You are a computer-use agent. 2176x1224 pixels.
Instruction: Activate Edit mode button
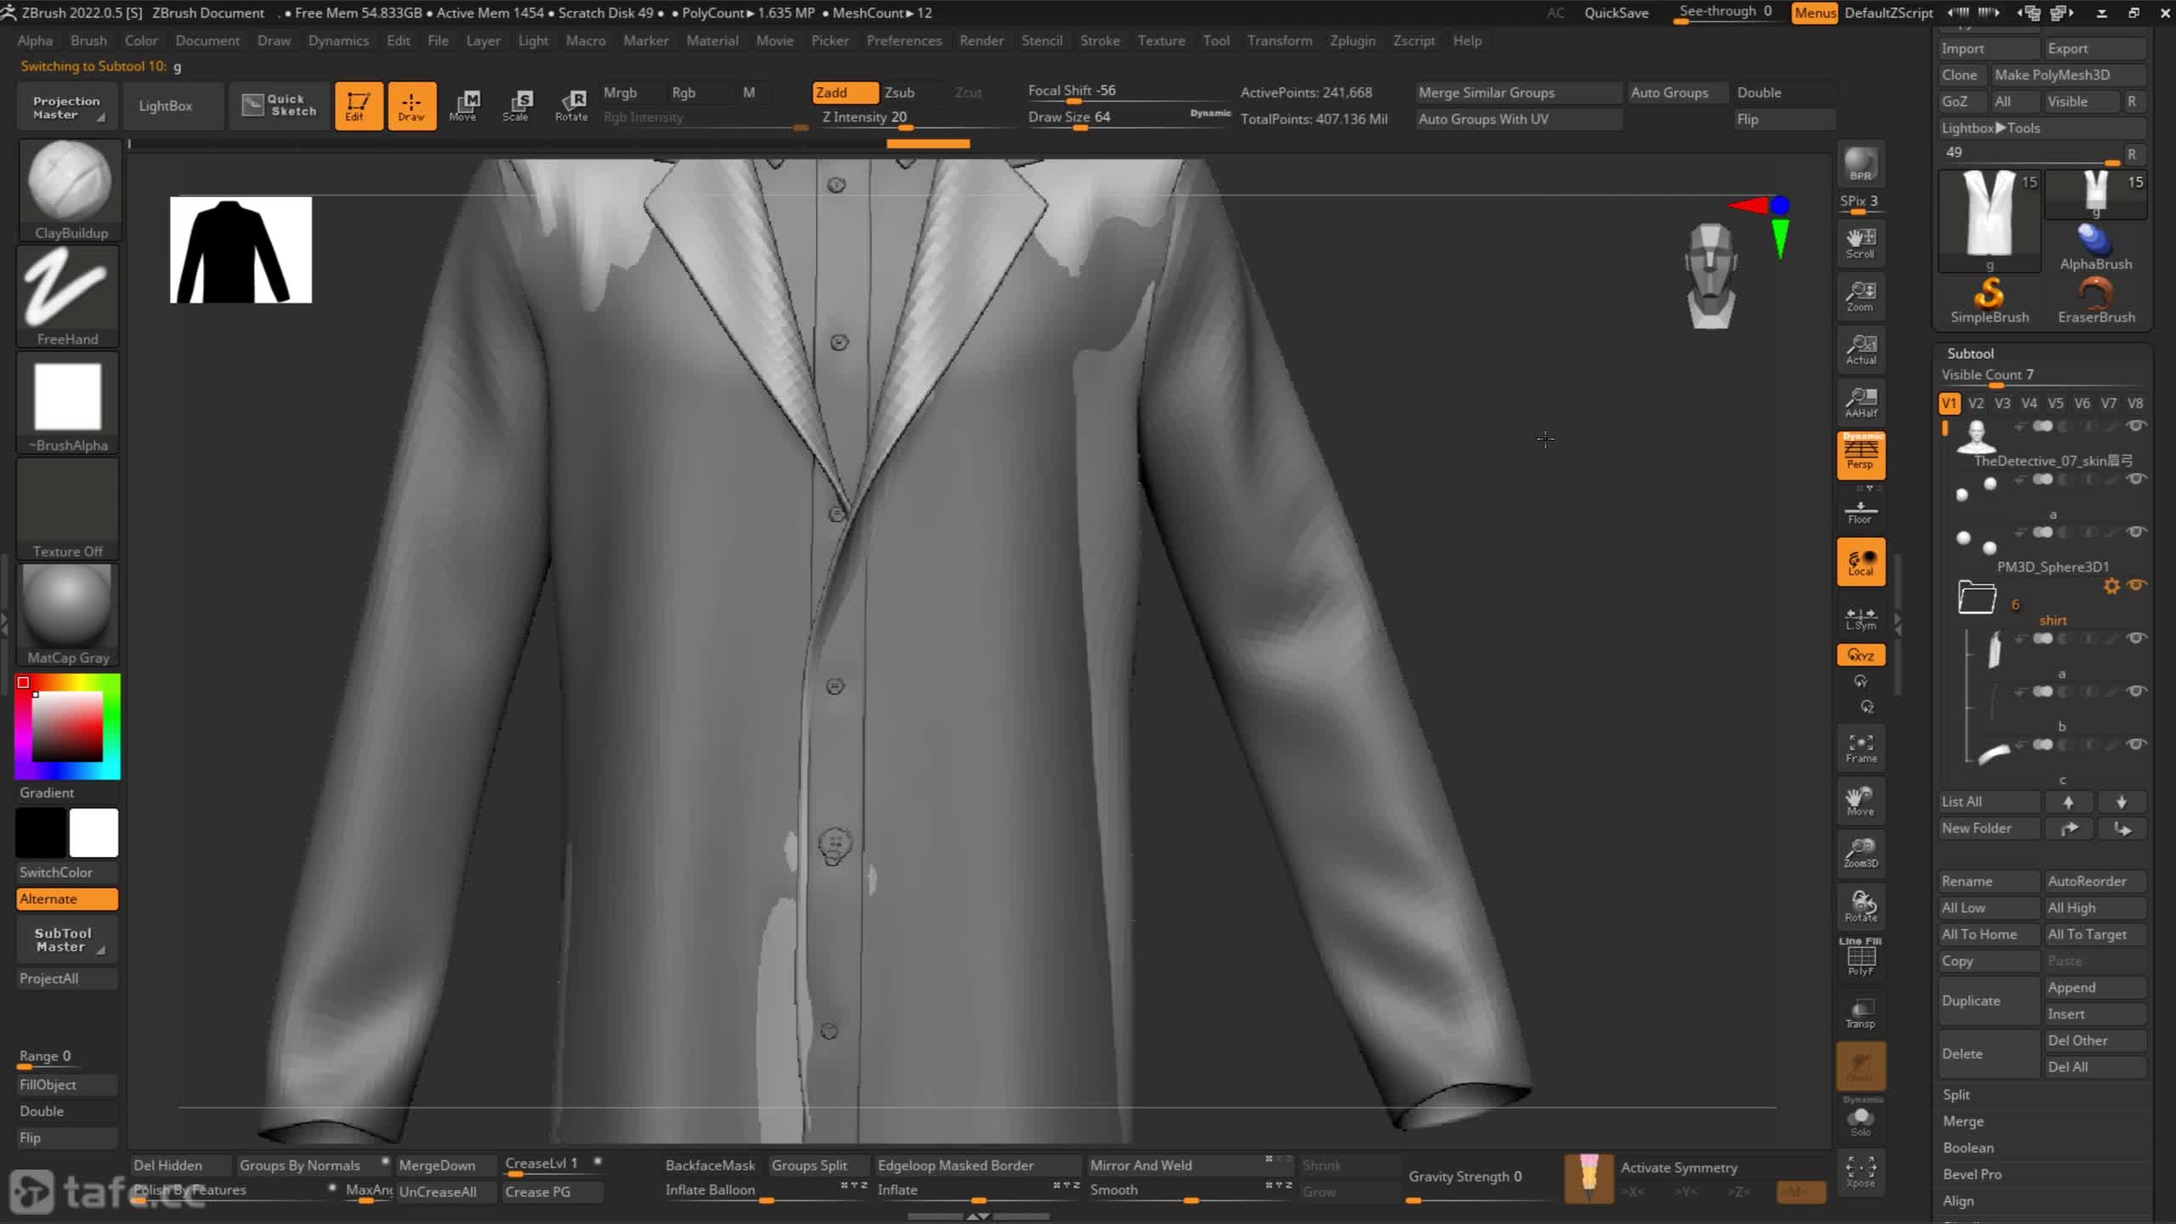click(358, 106)
